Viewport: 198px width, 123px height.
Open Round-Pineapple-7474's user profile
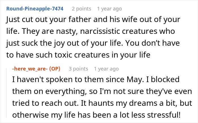pos(35,9)
